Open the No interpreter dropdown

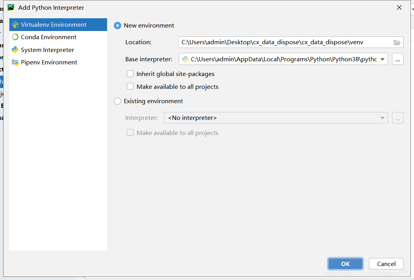pyautogui.click(x=276, y=118)
